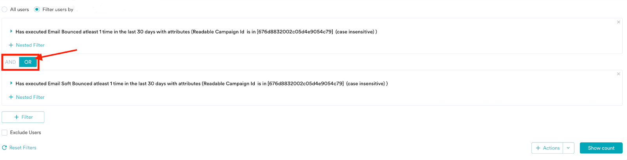Open the Actions dropdown arrow

coord(568,148)
